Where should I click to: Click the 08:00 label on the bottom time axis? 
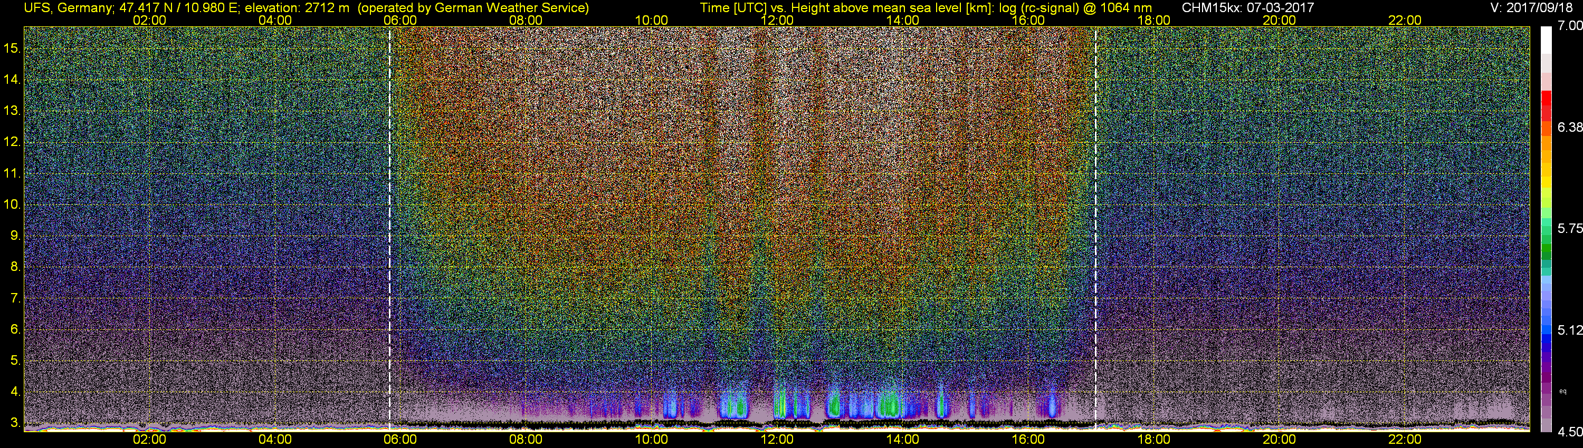(x=526, y=440)
